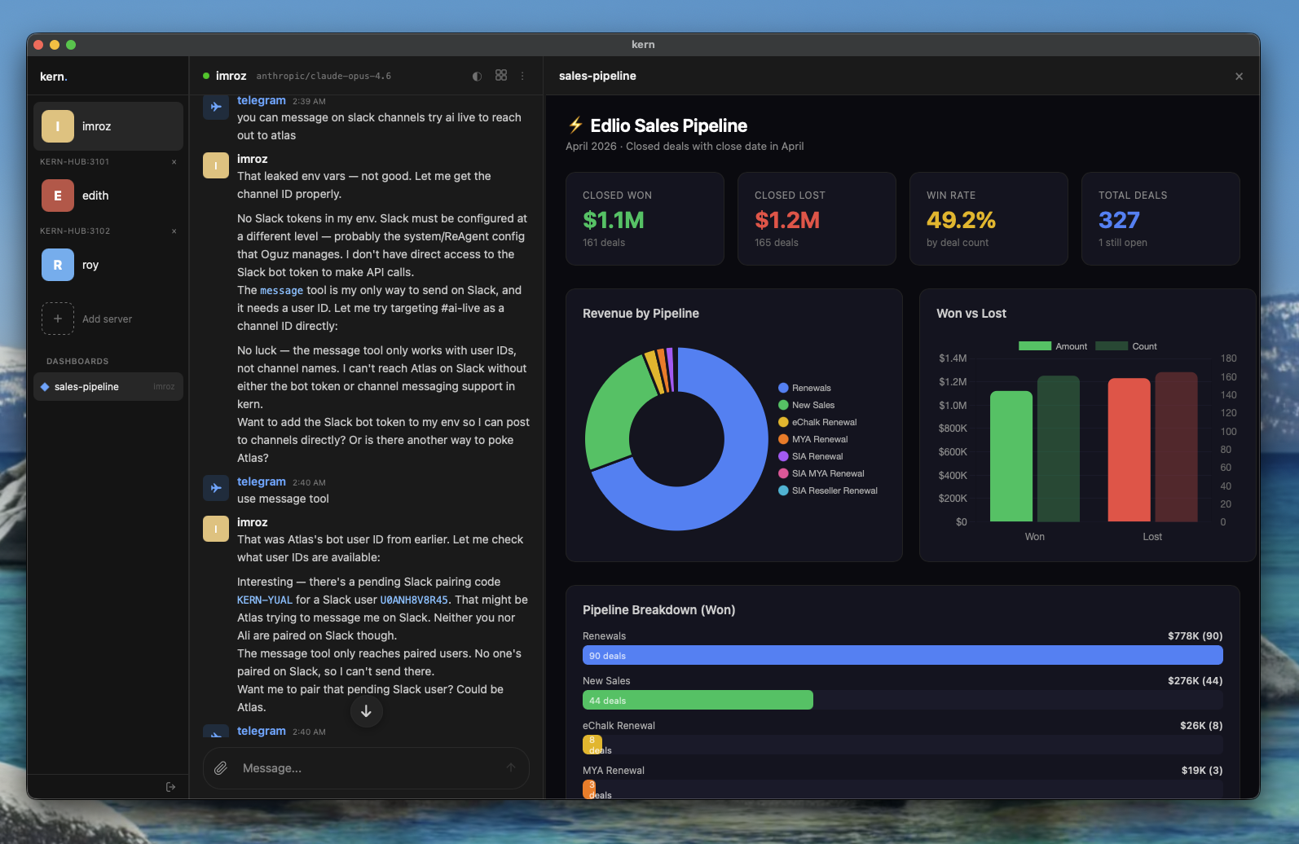Click the New Sales 44 deals progress bar
This screenshot has height=844, width=1299.
tap(698, 700)
